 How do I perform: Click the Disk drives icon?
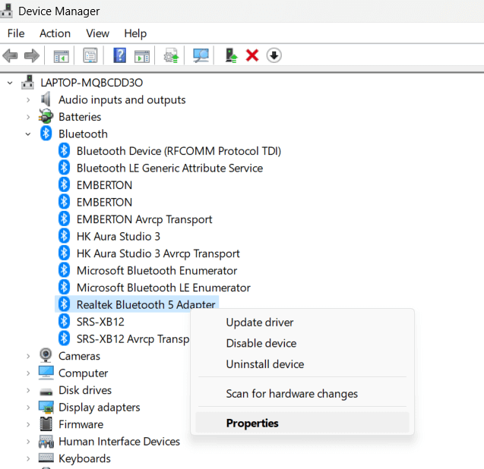click(x=46, y=392)
